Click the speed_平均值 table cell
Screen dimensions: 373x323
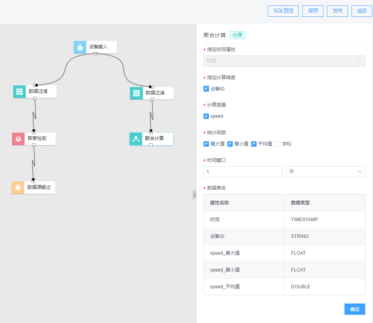pyautogui.click(x=244, y=287)
